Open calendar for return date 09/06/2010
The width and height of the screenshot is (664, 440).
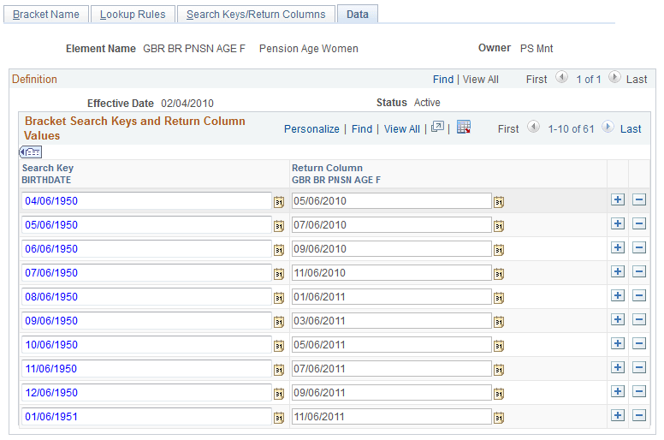click(x=498, y=250)
